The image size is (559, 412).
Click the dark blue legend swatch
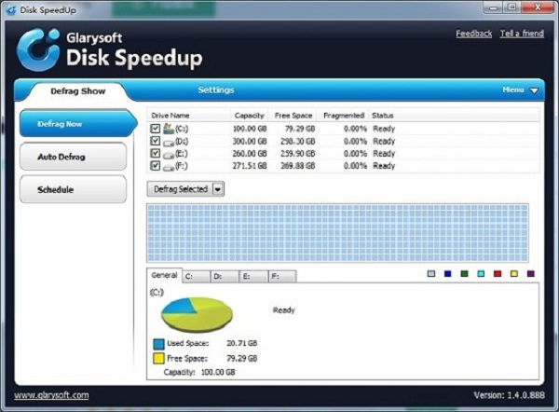click(448, 274)
